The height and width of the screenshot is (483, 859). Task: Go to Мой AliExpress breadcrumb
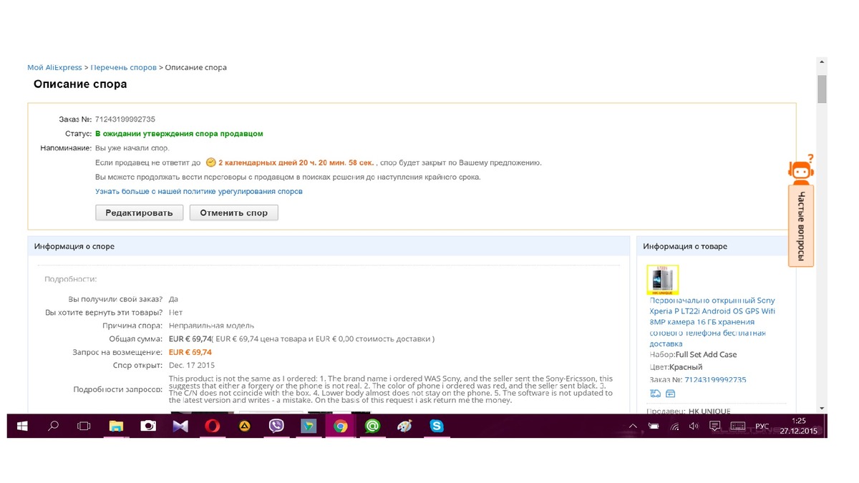[54, 67]
